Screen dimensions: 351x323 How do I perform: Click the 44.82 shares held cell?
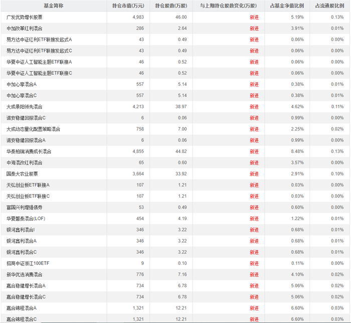click(x=181, y=151)
